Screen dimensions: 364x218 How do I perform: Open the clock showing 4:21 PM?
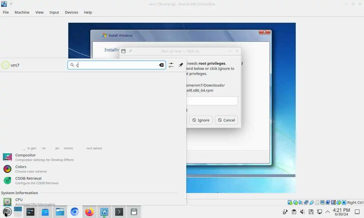click(x=342, y=212)
